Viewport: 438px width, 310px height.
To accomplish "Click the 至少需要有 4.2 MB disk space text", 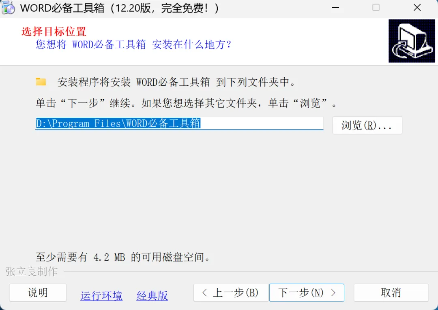I will pyautogui.click(x=123, y=257).
